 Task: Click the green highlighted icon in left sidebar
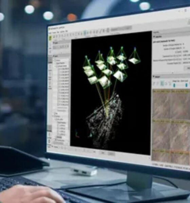(x=50, y=38)
